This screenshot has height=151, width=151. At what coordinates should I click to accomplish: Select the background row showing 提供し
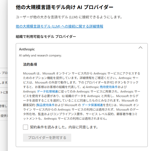pos(4,116)
